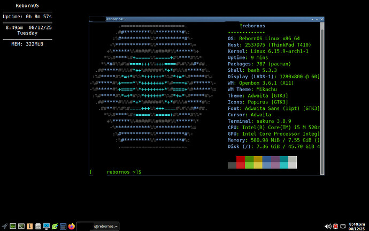
Task: Click the 'CPU: Intel(R) Core(TM) i5' line
Action: (x=273, y=128)
